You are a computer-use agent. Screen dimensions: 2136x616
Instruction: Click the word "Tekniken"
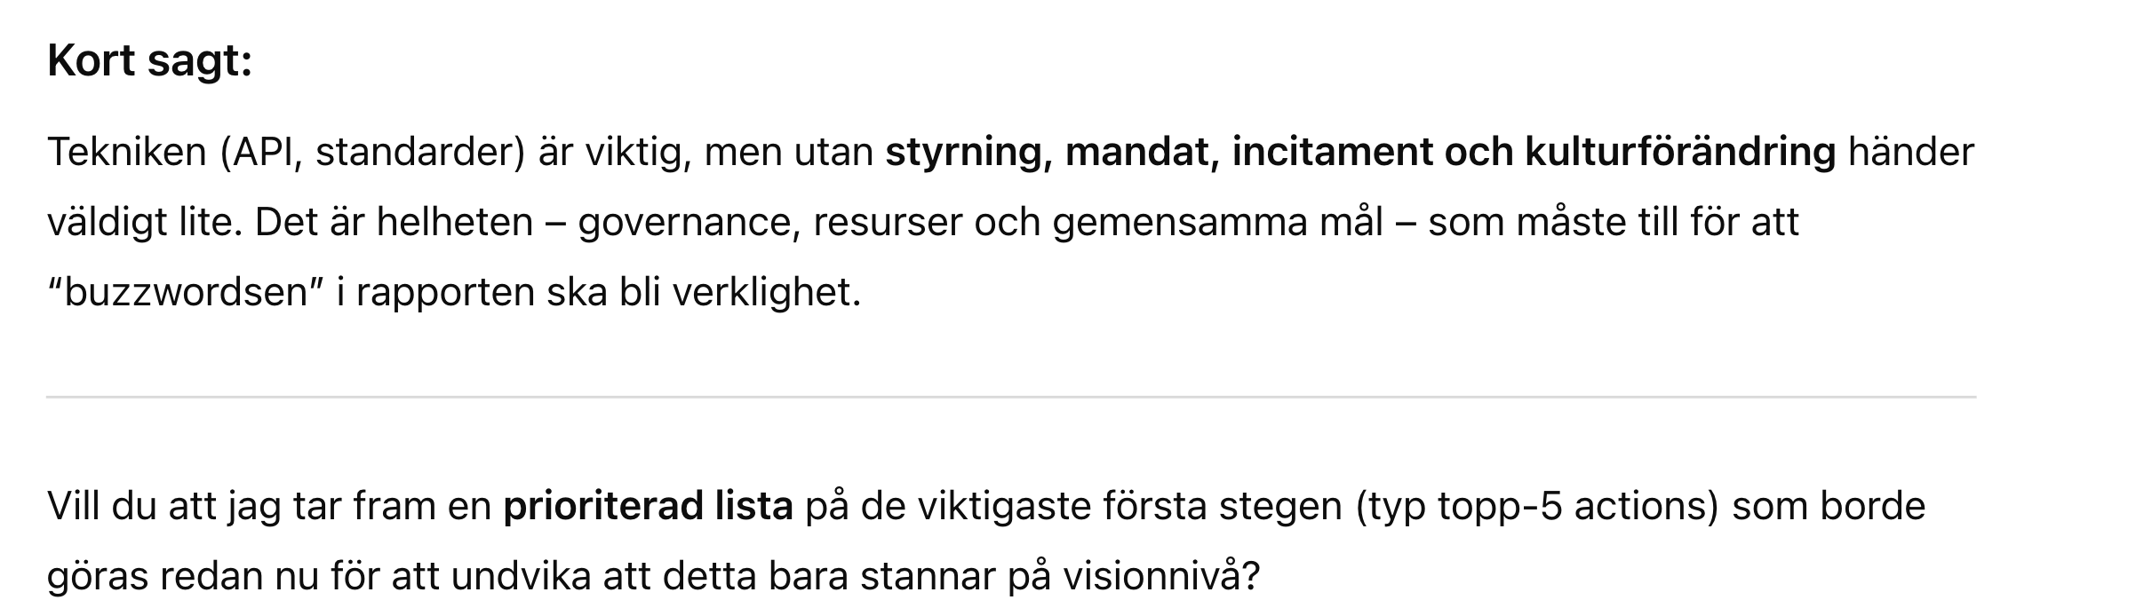click(x=127, y=152)
